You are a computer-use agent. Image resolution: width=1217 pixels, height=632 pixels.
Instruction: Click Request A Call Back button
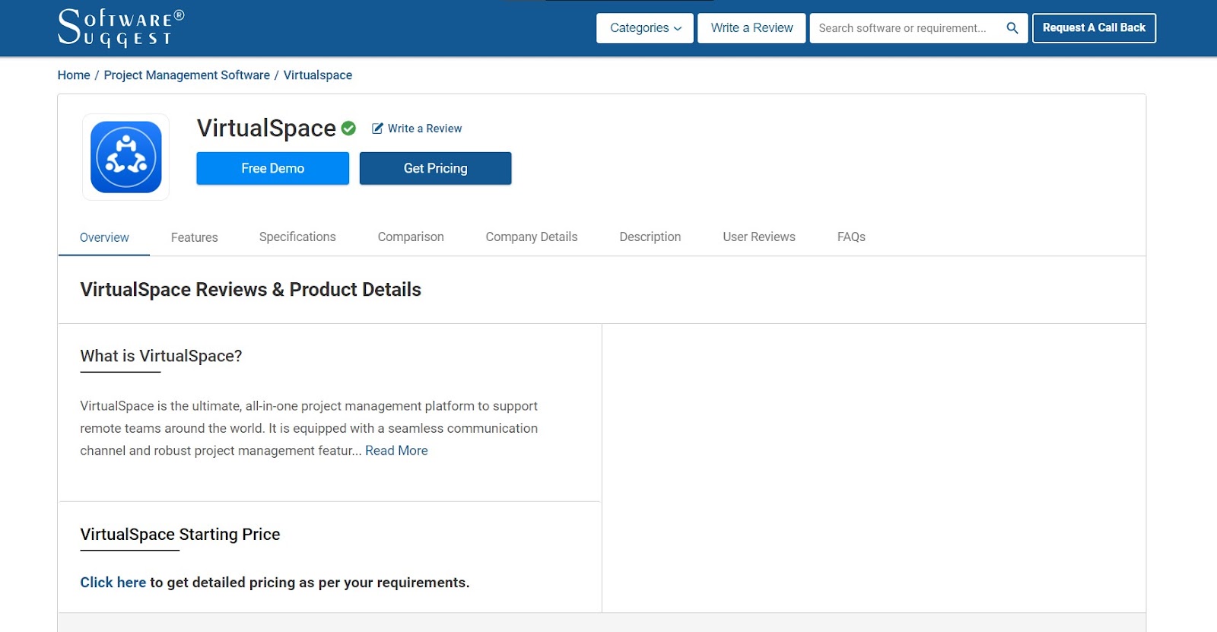(x=1094, y=28)
